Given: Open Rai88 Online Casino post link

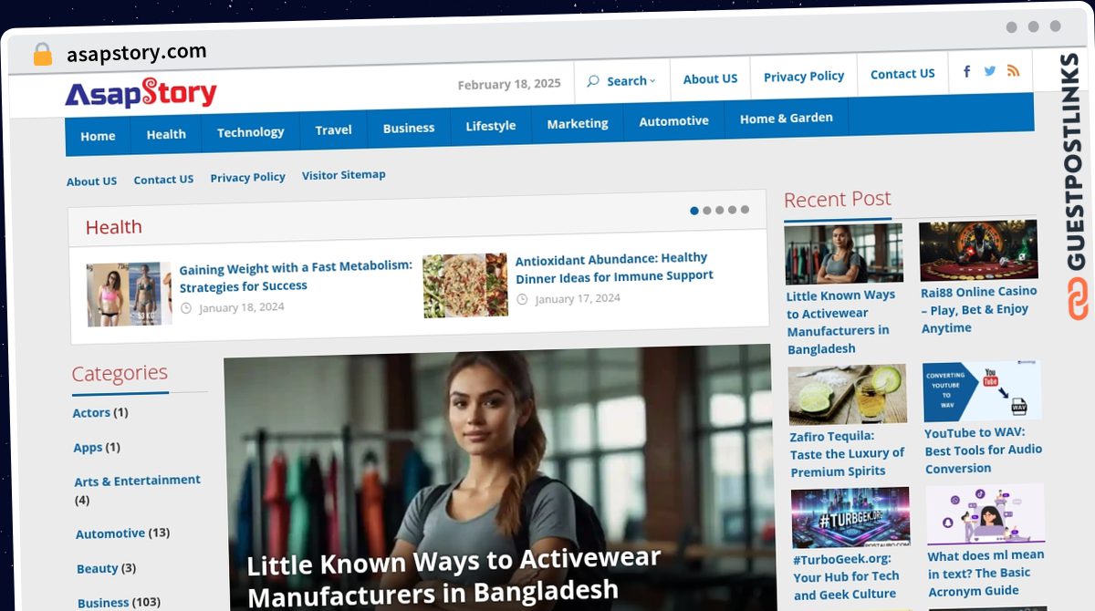Looking at the screenshot, I should 978,309.
